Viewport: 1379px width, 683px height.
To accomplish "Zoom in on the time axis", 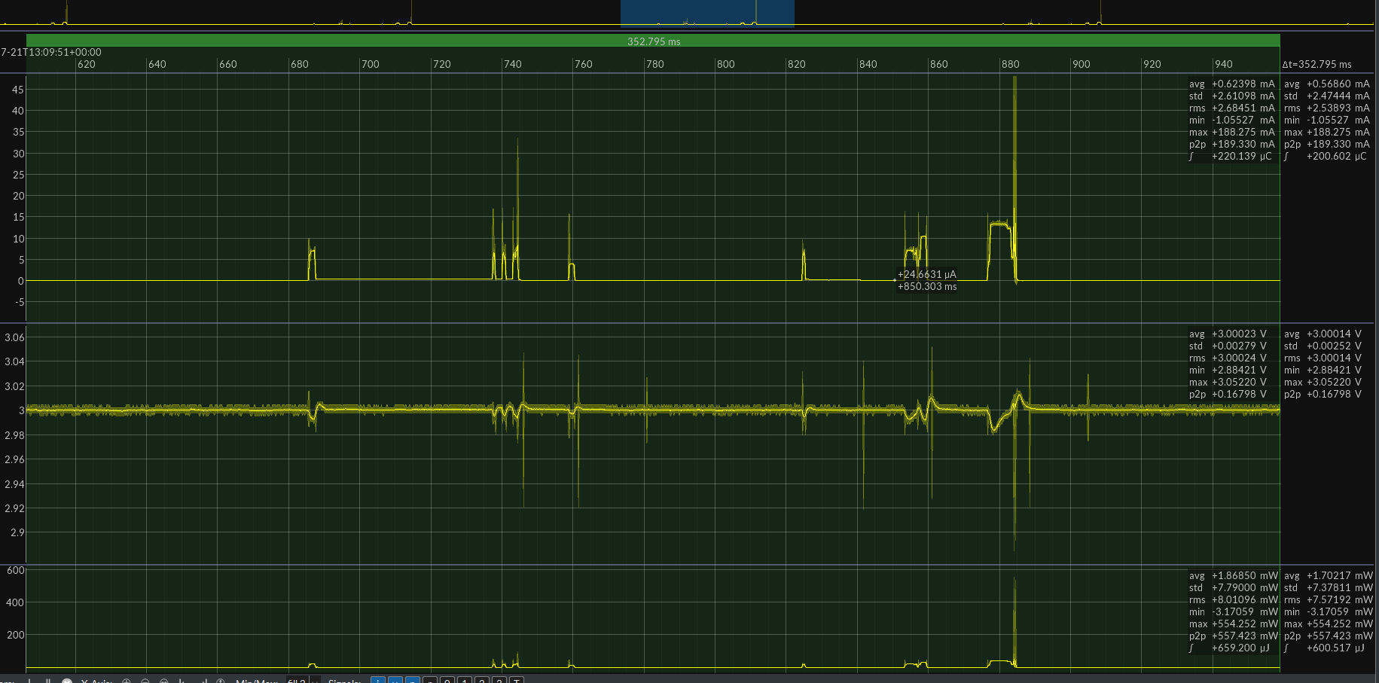I will 127,680.
